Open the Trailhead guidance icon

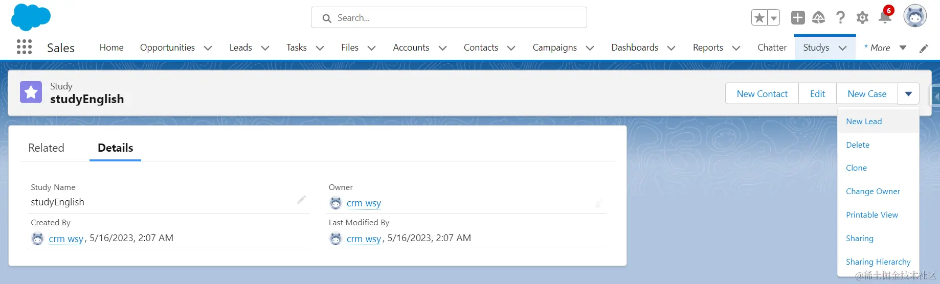(x=819, y=18)
